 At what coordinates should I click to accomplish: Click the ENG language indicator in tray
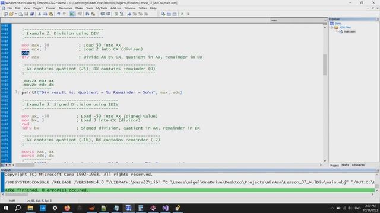pyautogui.click(x=357, y=208)
